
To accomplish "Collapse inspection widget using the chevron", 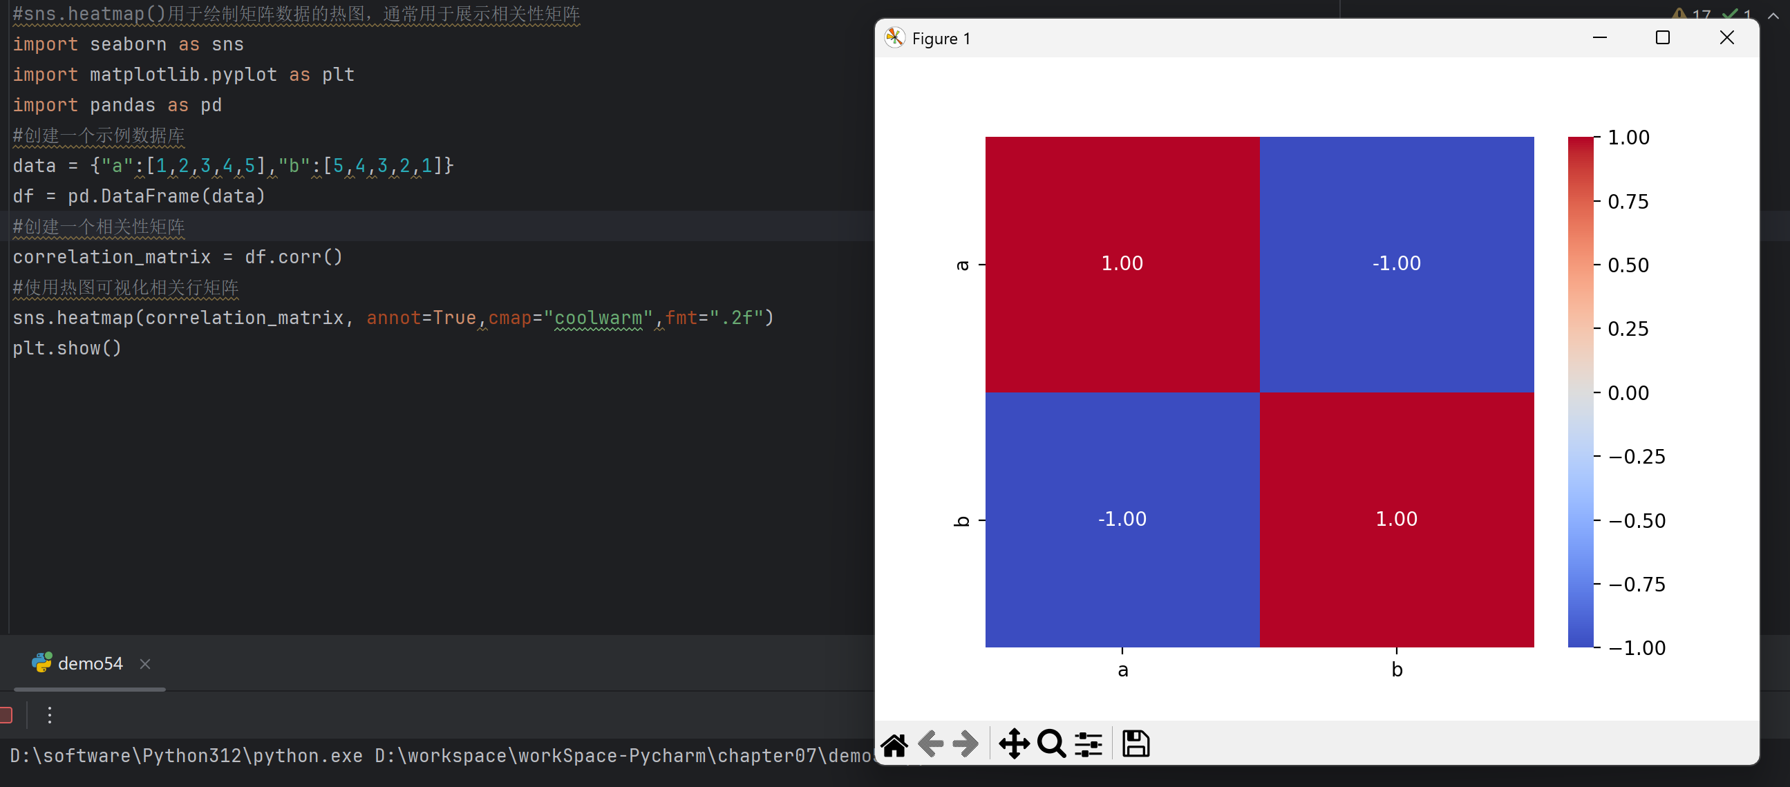I will click(1773, 15).
